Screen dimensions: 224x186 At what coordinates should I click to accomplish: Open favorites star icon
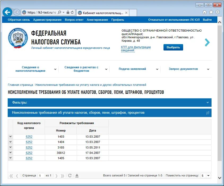pos(211,12)
